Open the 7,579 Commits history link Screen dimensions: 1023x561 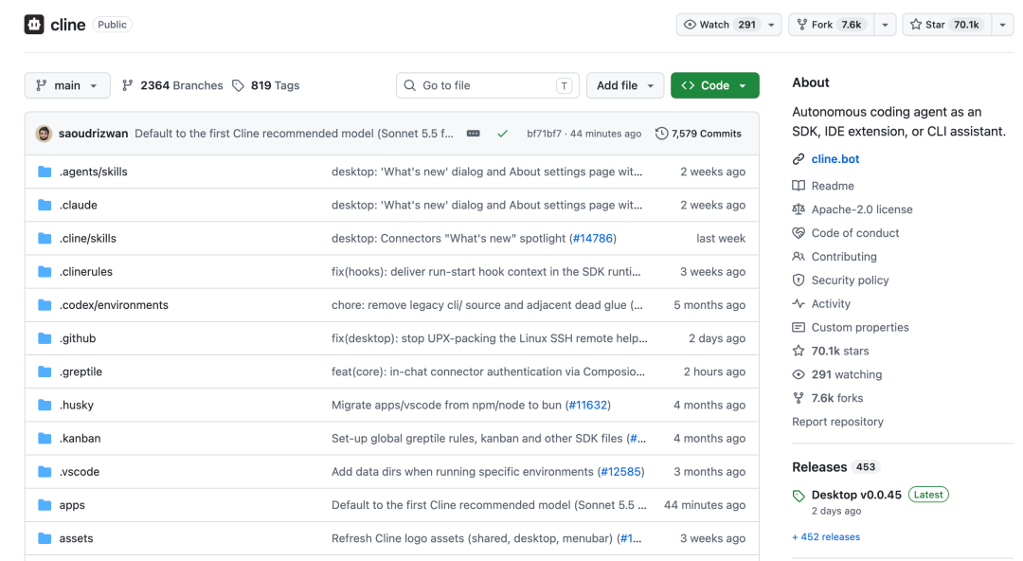tap(698, 134)
